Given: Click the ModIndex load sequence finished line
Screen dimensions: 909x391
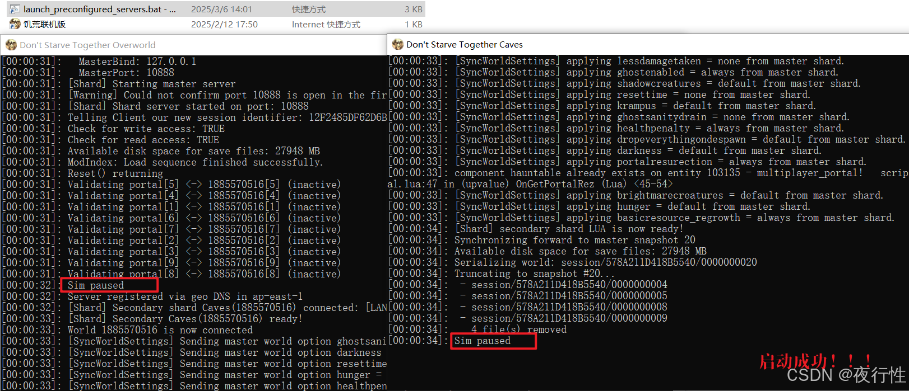Looking at the screenshot, I should 163,162.
